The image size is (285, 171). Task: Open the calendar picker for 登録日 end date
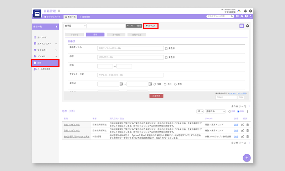[x=150, y=84]
